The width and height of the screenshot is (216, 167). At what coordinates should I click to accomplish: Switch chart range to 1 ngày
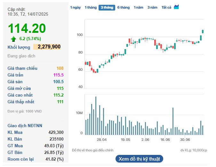(76, 7)
